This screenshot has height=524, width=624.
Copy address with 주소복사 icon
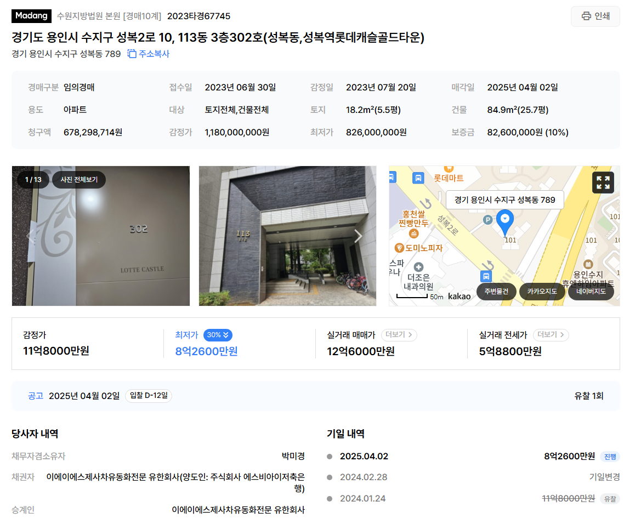point(149,54)
